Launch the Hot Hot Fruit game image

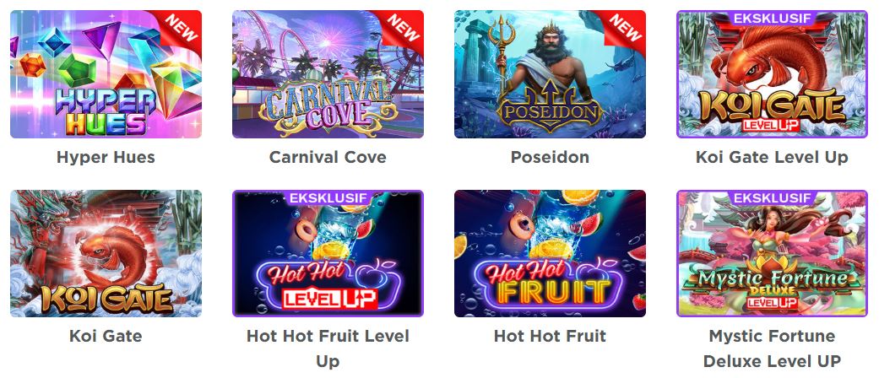(x=550, y=254)
